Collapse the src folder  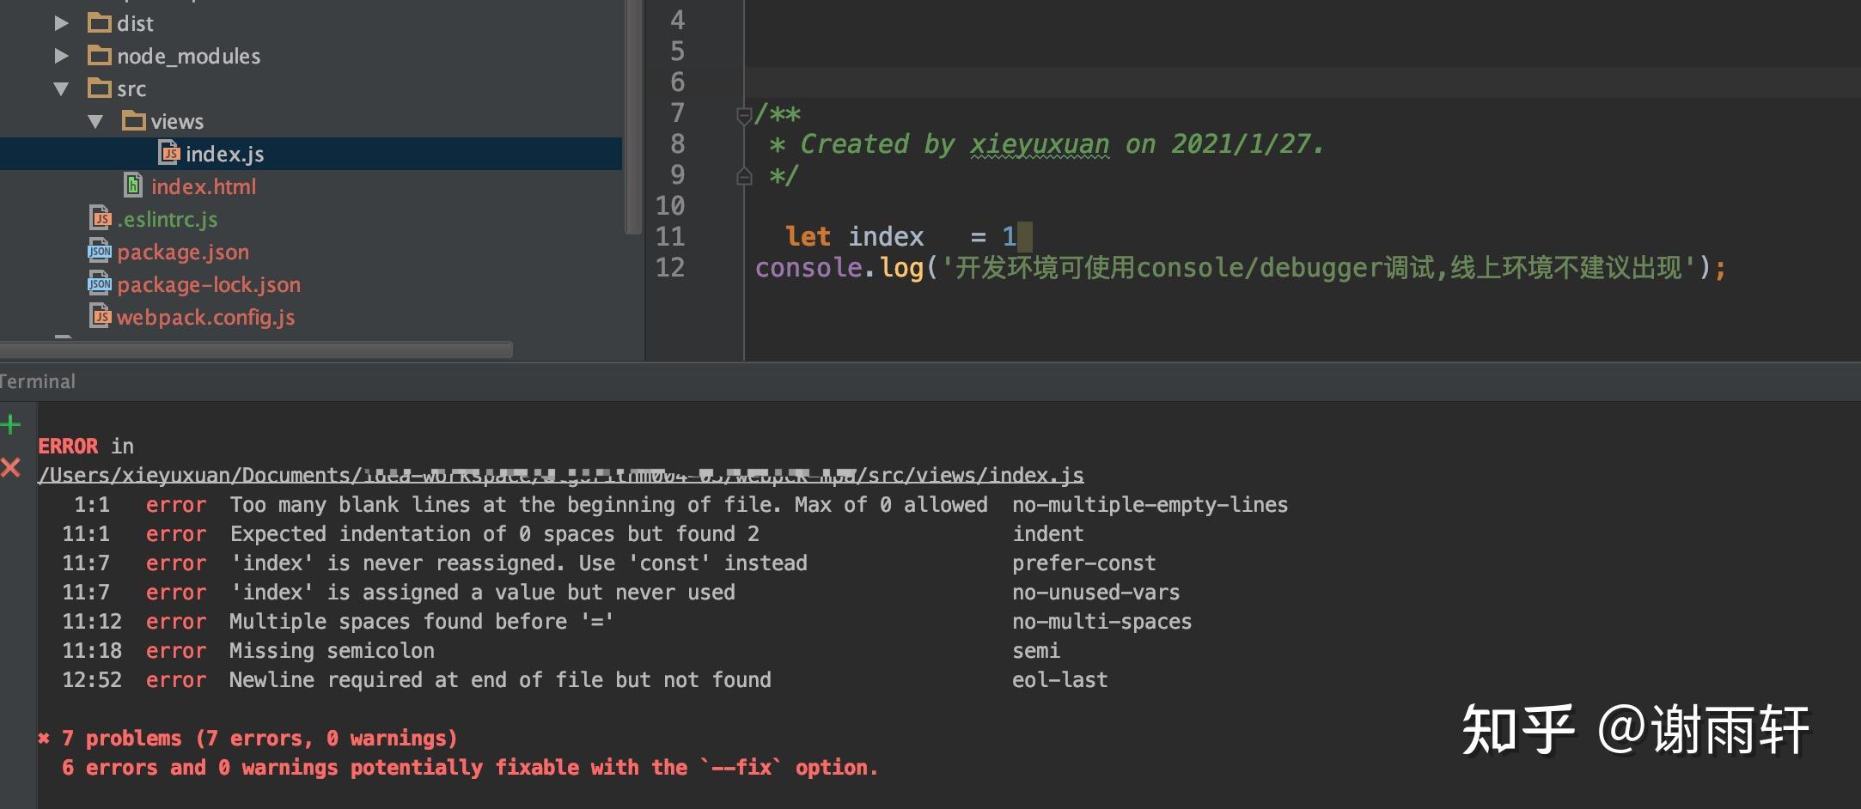click(60, 88)
